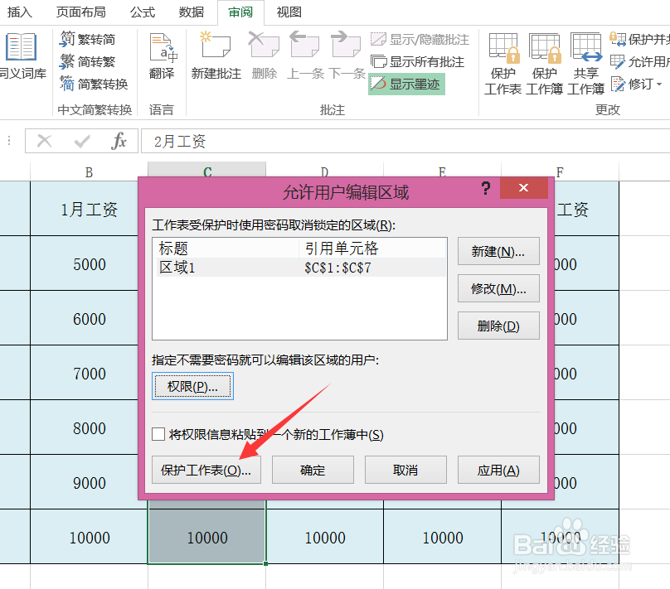Toggle 显示墨迹 (Show Ink)
The height and width of the screenshot is (589, 670).
(405, 84)
